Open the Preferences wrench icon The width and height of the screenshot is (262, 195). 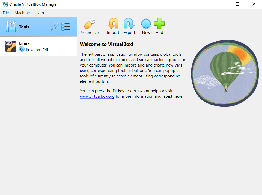click(90, 24)
